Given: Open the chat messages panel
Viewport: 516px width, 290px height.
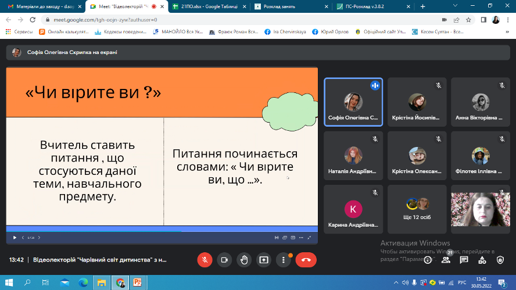Looking at the screenshot, I should tap(464, 260).
